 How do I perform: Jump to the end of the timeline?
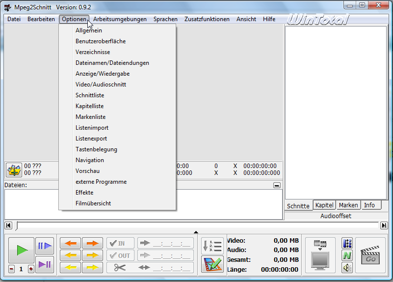384,226
